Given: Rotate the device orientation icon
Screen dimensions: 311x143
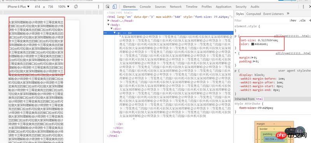Looking at the screenshot, I should pyautogui.click(x=75, y=7).
